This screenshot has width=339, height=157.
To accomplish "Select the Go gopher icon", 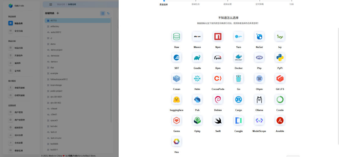I will click(239, 78).
